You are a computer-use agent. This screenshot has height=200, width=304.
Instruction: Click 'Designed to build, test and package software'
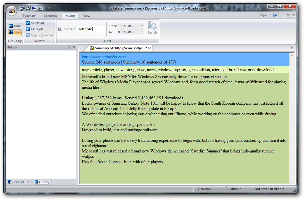click(x=120, y=130)
